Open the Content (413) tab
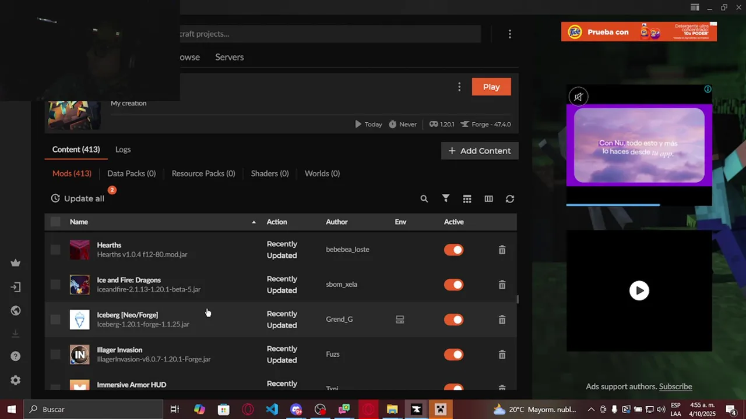The image size is (746, 419). coord(76,150)
